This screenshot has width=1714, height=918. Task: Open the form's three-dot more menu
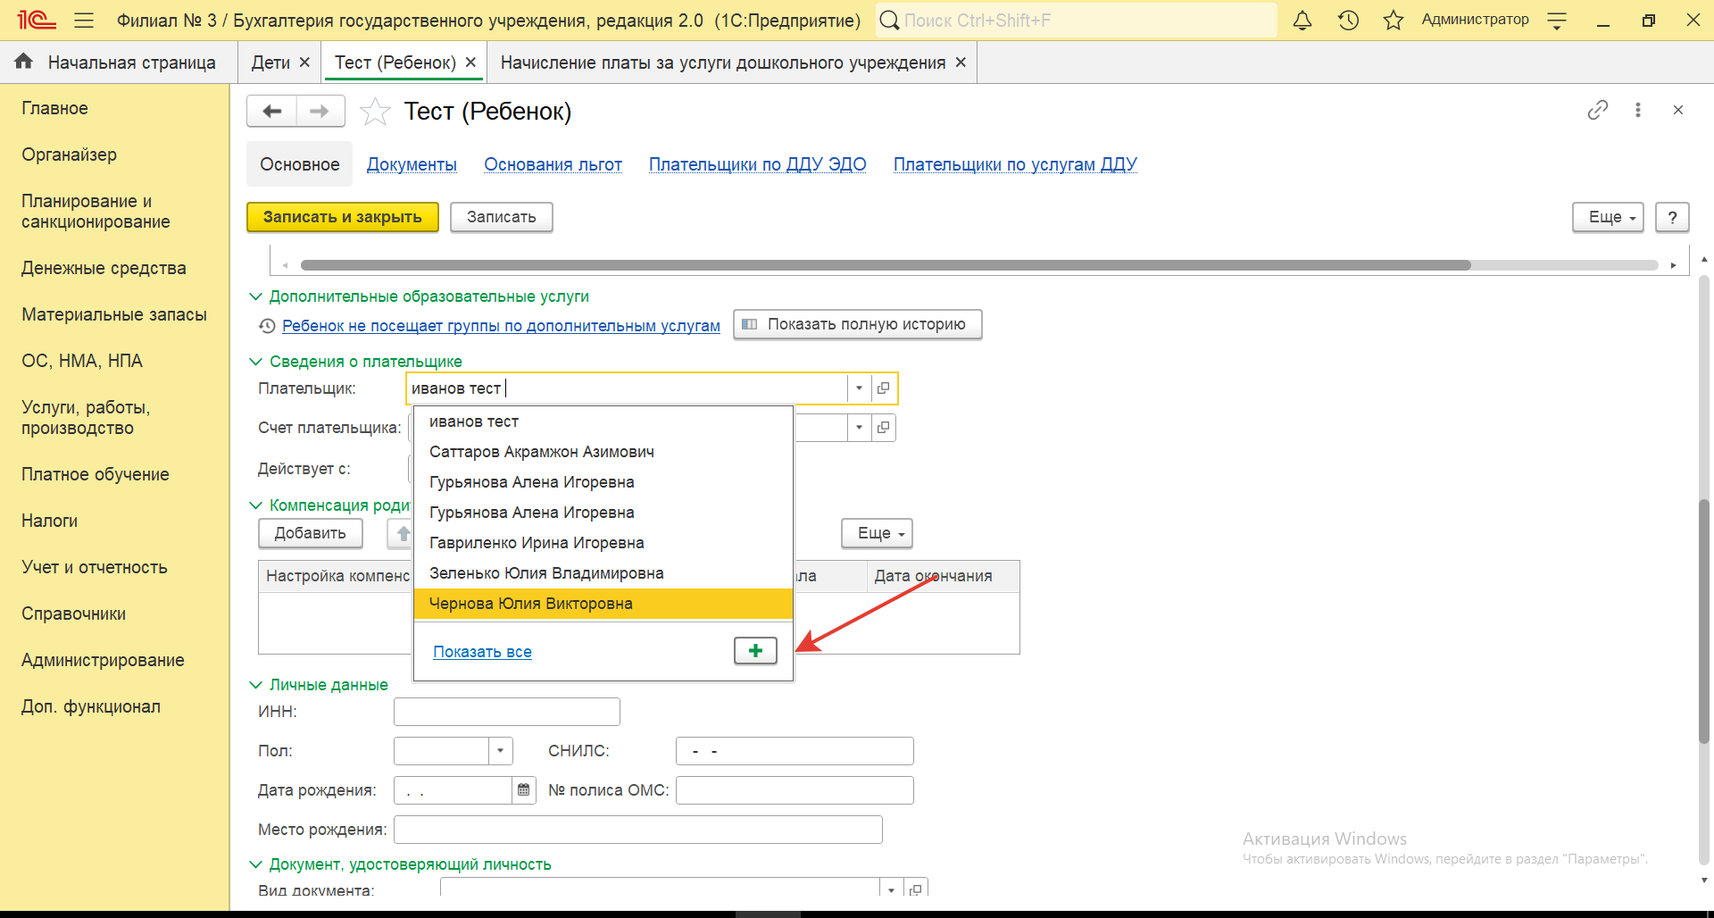click(1637, 110)
